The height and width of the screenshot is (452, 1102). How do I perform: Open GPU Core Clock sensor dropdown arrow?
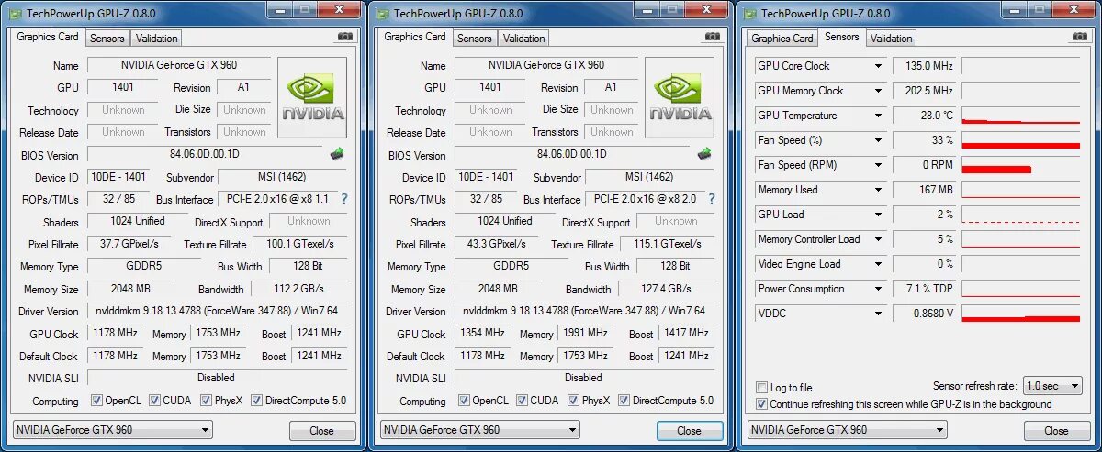[879, 66]
